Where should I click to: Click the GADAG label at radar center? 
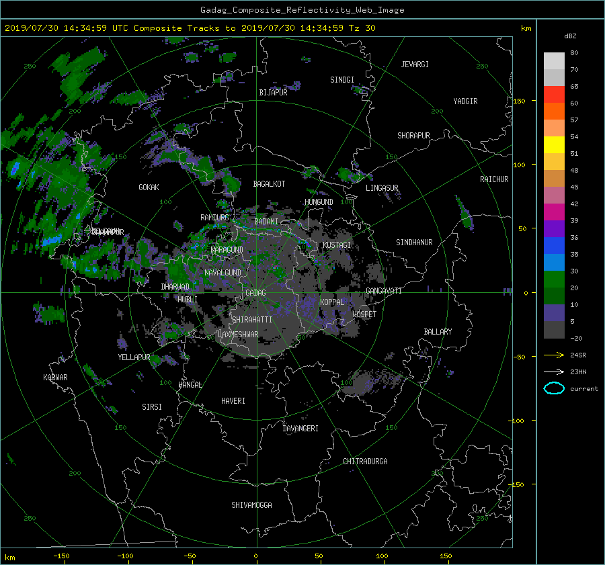255,293
